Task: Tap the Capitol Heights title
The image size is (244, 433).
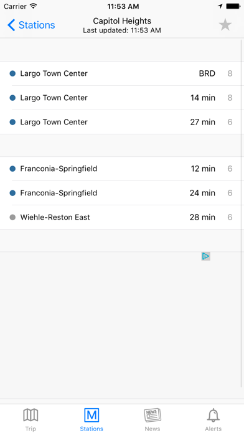Action: click(122, 21)
